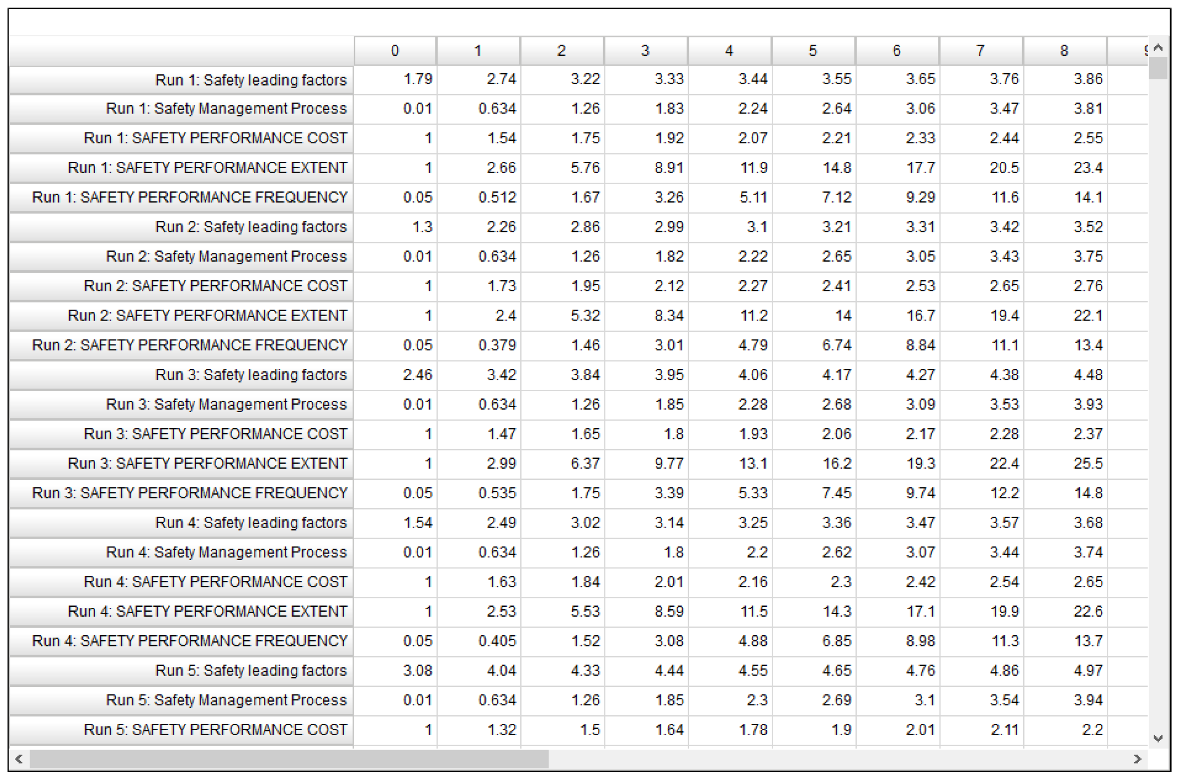Click the scroll down arrow
The image size is (1180, 782).
point(1158,738)
